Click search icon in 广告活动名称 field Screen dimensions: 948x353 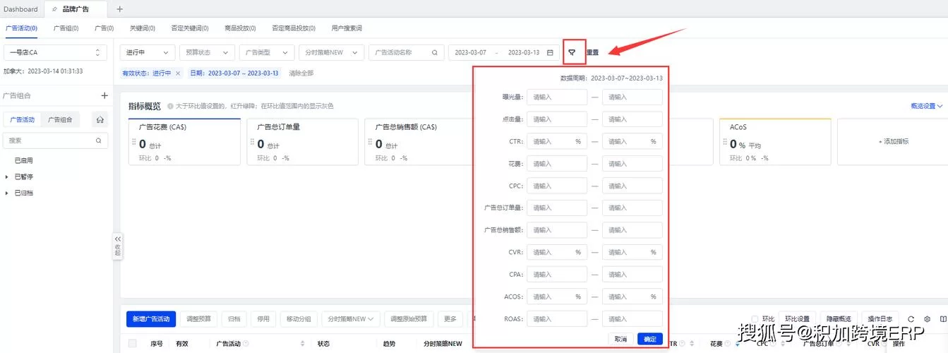[x=436, y=52]
